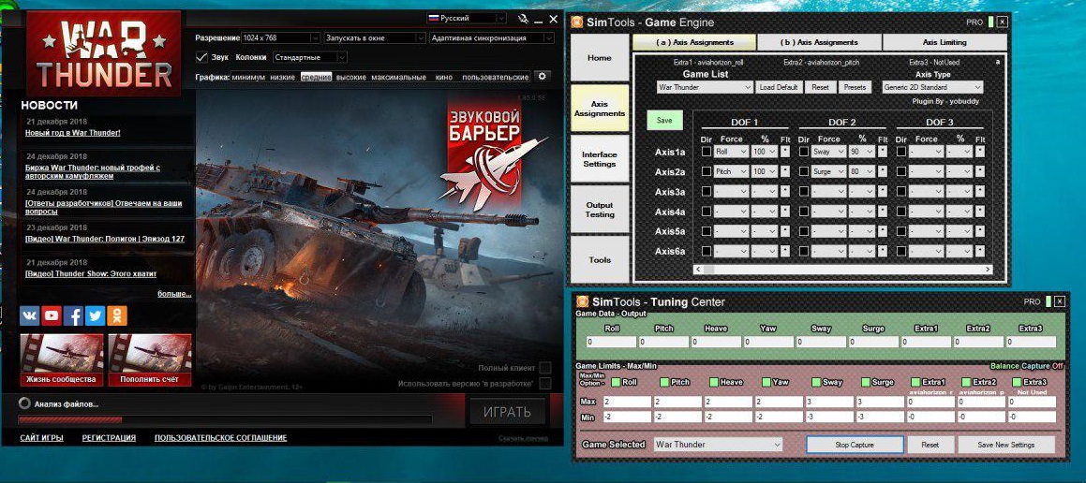Open graphics settings gear icon
This screenshot has height=483, width=1086.
tap(541, 76)
